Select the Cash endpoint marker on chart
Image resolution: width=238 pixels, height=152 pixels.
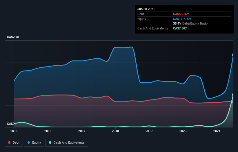[x=233, y=95]
